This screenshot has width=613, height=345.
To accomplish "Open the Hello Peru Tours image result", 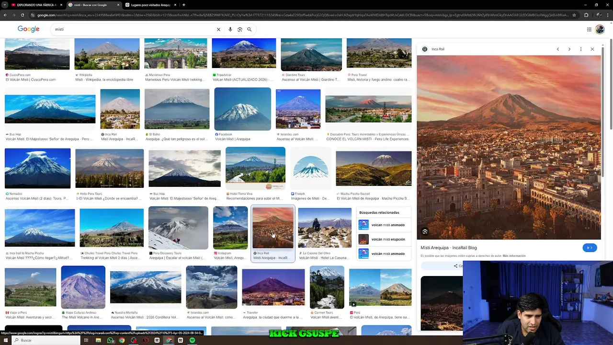I will [109, 168].
